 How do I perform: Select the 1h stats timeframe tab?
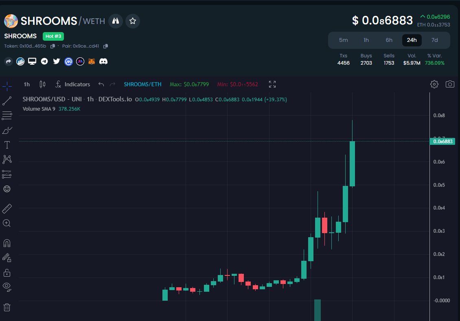coord(366,40)
